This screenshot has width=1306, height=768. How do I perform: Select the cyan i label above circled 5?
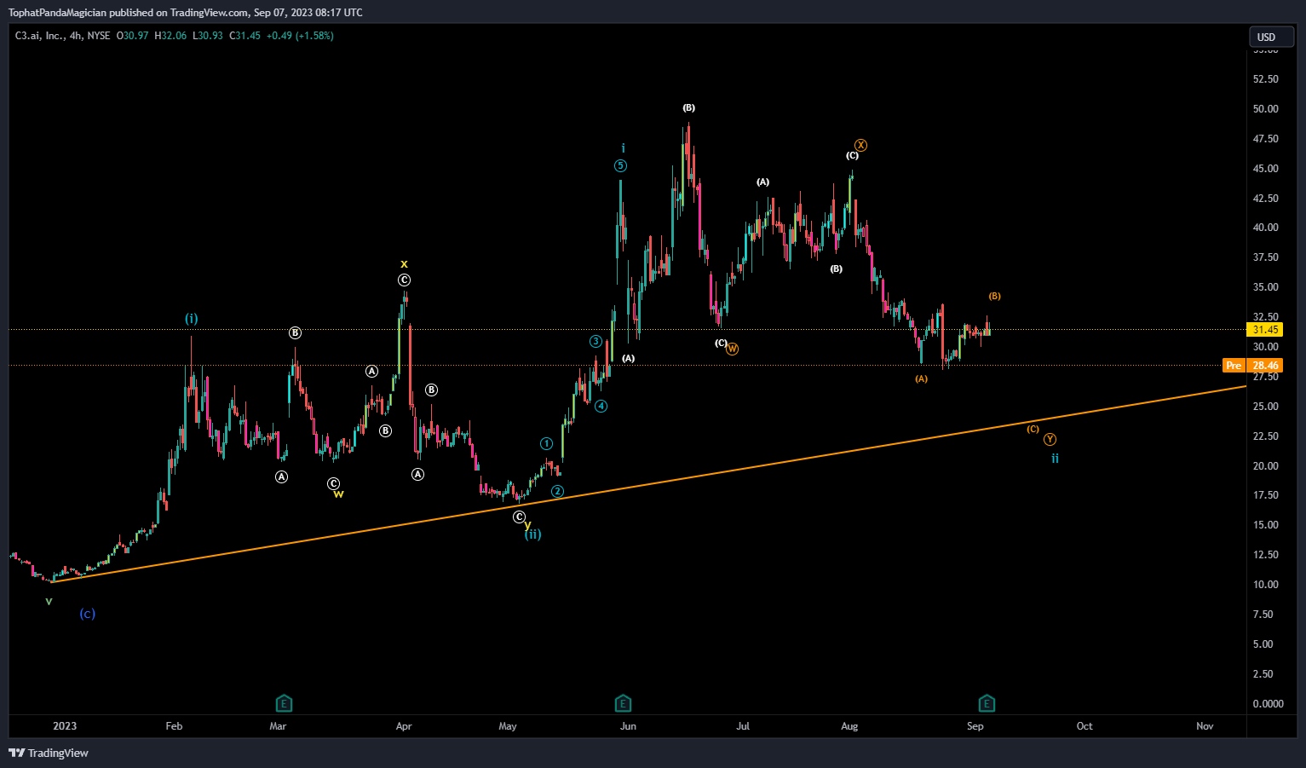(624, 148)
